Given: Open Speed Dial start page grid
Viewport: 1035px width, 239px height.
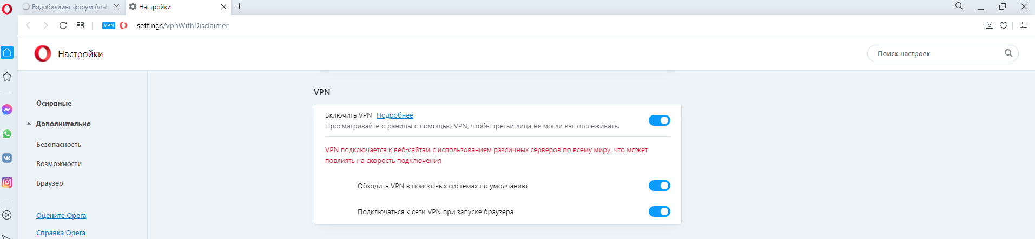Looking at the screenshot, I should pyautogui.click(x=80, y=25).
